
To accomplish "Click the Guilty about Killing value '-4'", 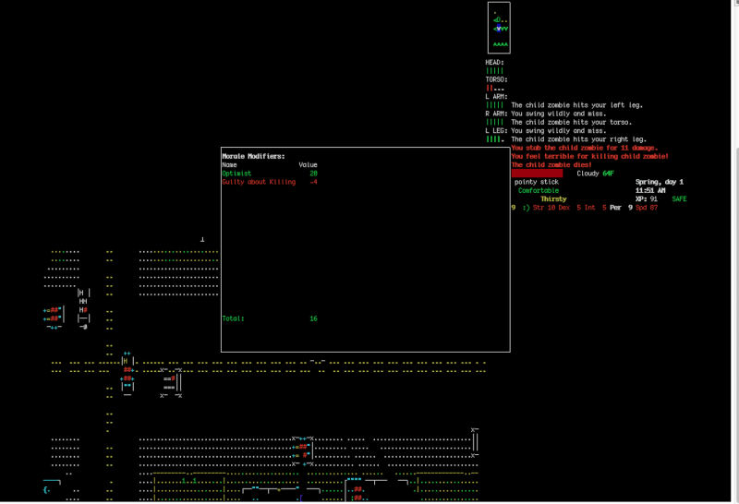I will click(313, 182).
